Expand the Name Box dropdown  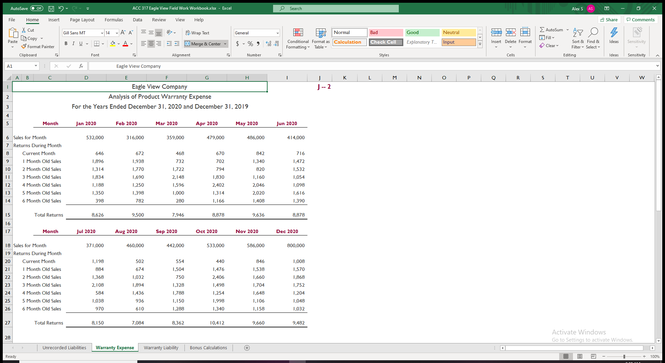[x=36, y=66]
